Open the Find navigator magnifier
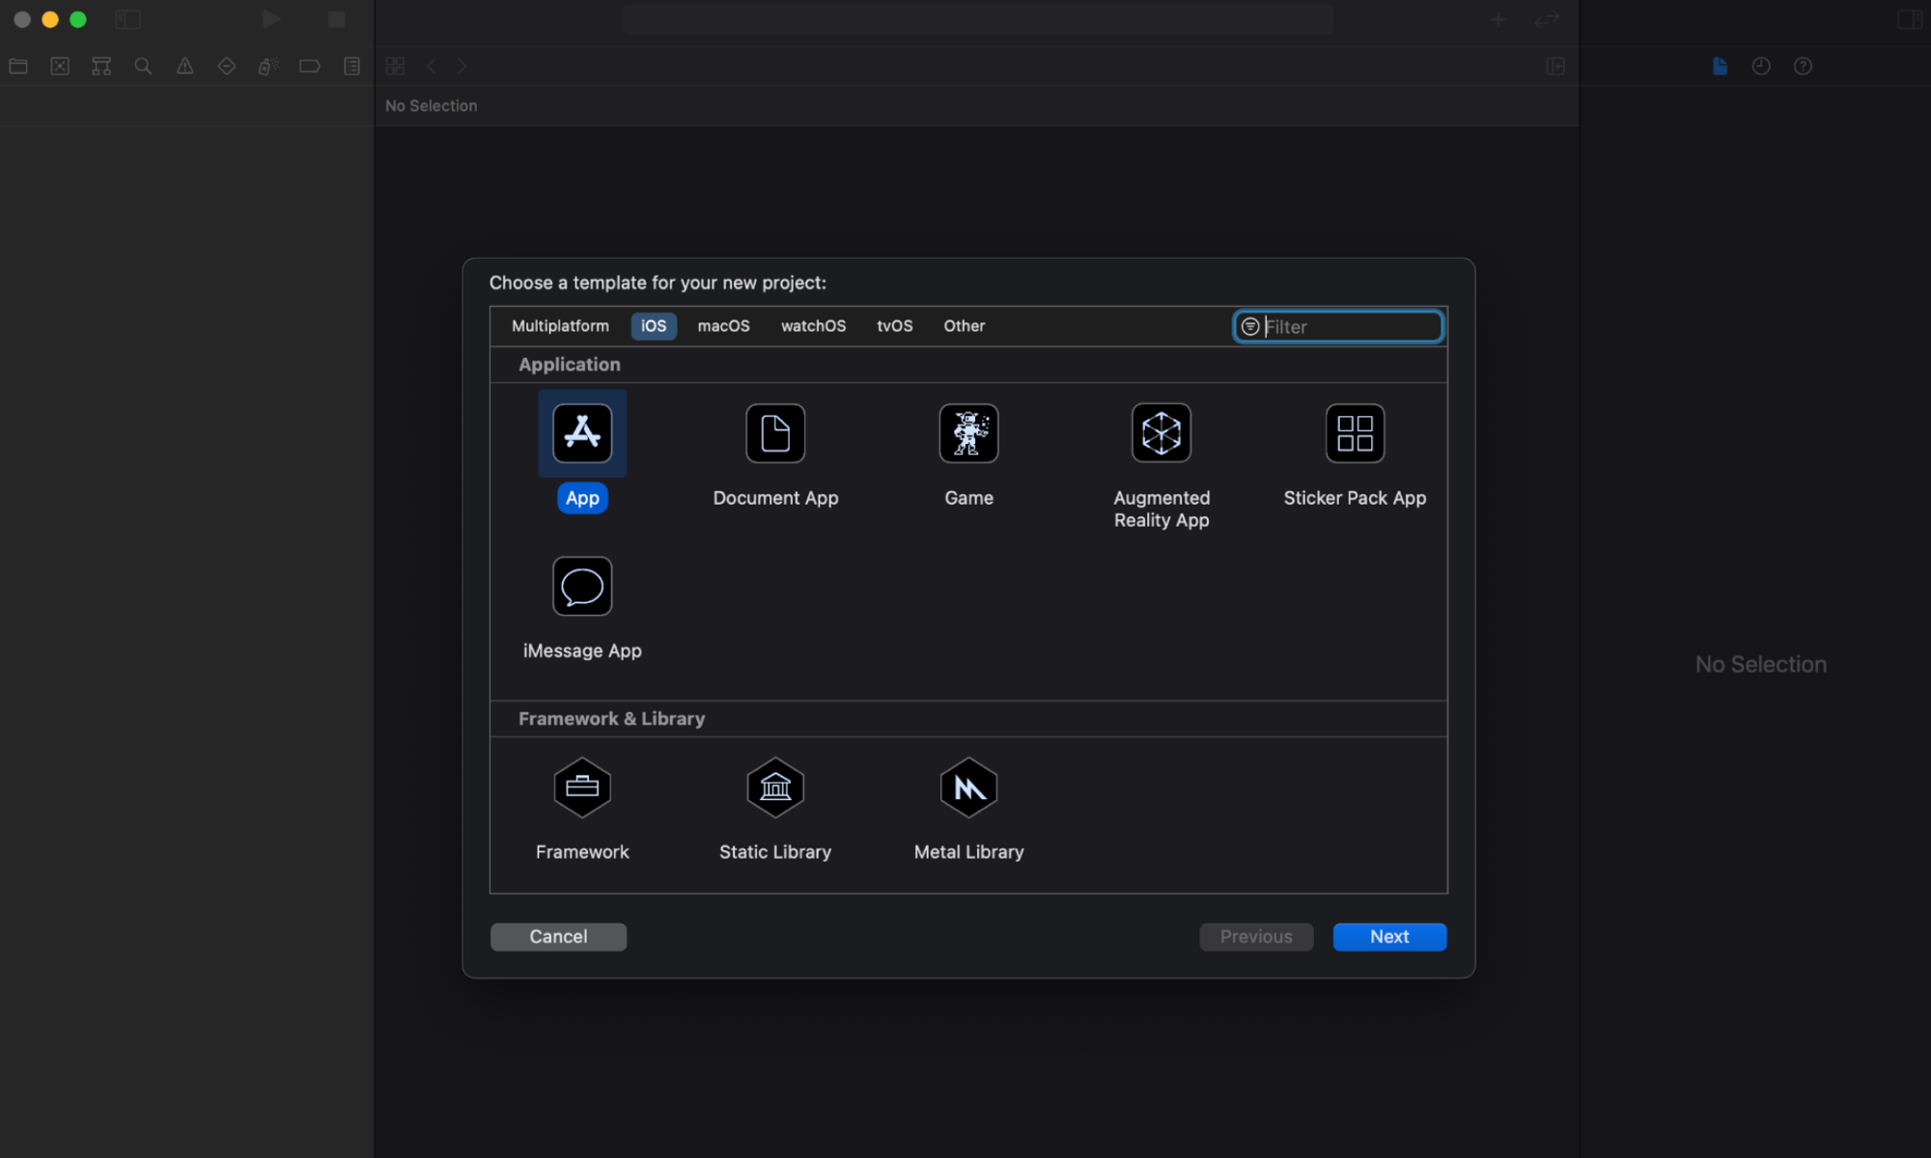Image resolution: width=1931 pixels, height=1158 pixels. (x=143, y=67)
